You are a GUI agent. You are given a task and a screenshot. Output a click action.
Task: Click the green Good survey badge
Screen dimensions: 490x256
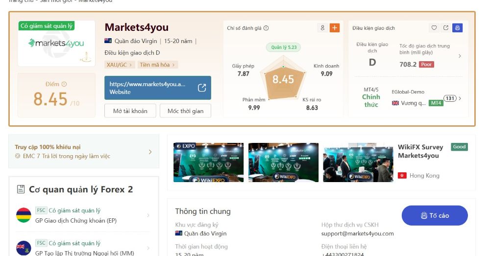tap(460, 147)
